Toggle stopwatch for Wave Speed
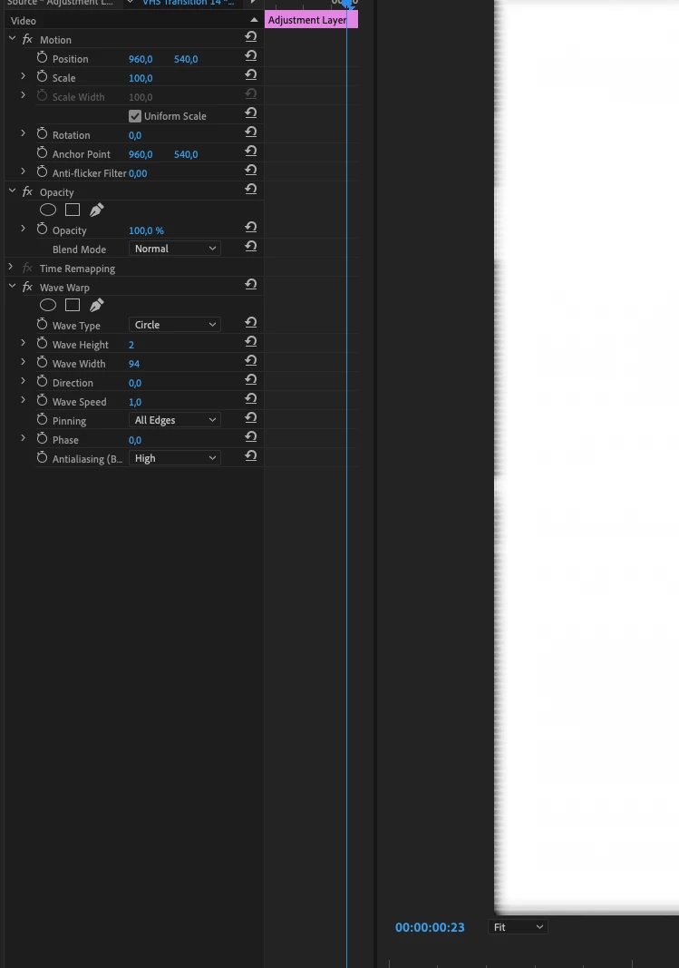Image resolution: width=679 pixels, height=968 pixels. [x=42, y=401]
